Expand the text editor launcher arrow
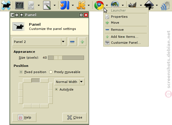172x125 pixels. click(x=54, y=5)
